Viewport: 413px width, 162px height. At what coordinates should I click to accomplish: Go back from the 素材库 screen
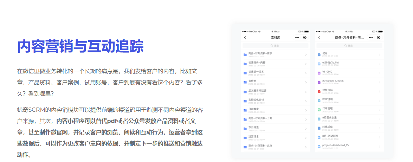point(245,38)
